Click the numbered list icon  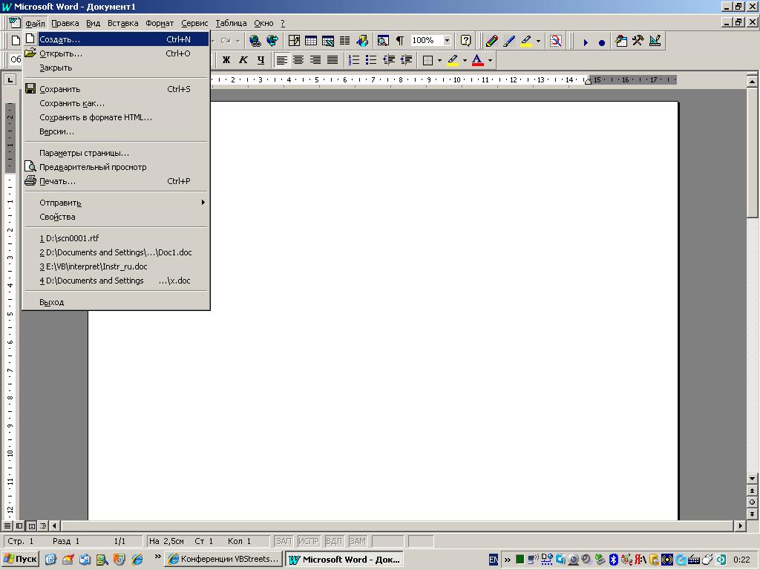point(354,60)
